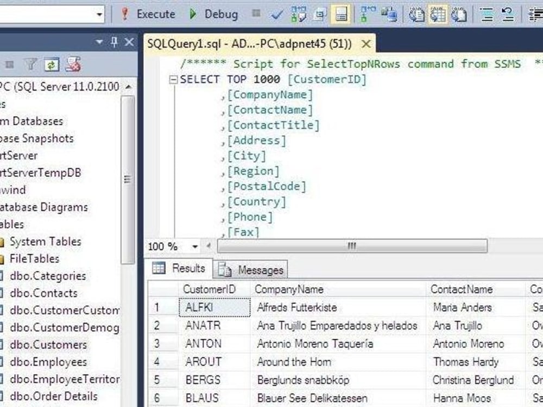Screen dimensions: 543x407
Task: Select the dbo.Employees table
Action: pyautogui.click(x=48, y=362)
